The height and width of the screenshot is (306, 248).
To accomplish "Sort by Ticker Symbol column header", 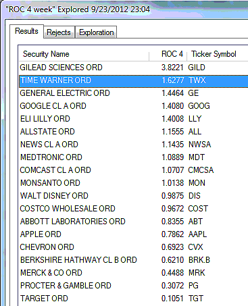I will point(218,54).
